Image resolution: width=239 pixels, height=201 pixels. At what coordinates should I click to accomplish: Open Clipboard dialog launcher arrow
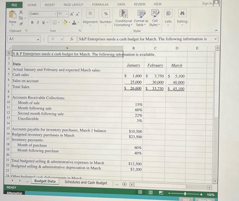coord(26,31)
